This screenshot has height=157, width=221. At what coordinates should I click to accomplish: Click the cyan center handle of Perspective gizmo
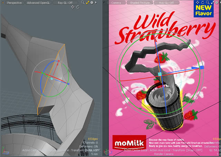click(x=52, y=79)
